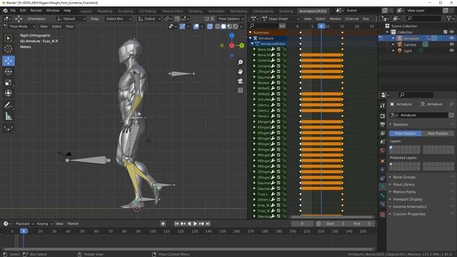Switch to the Layout workspace tab

[86, 11]
